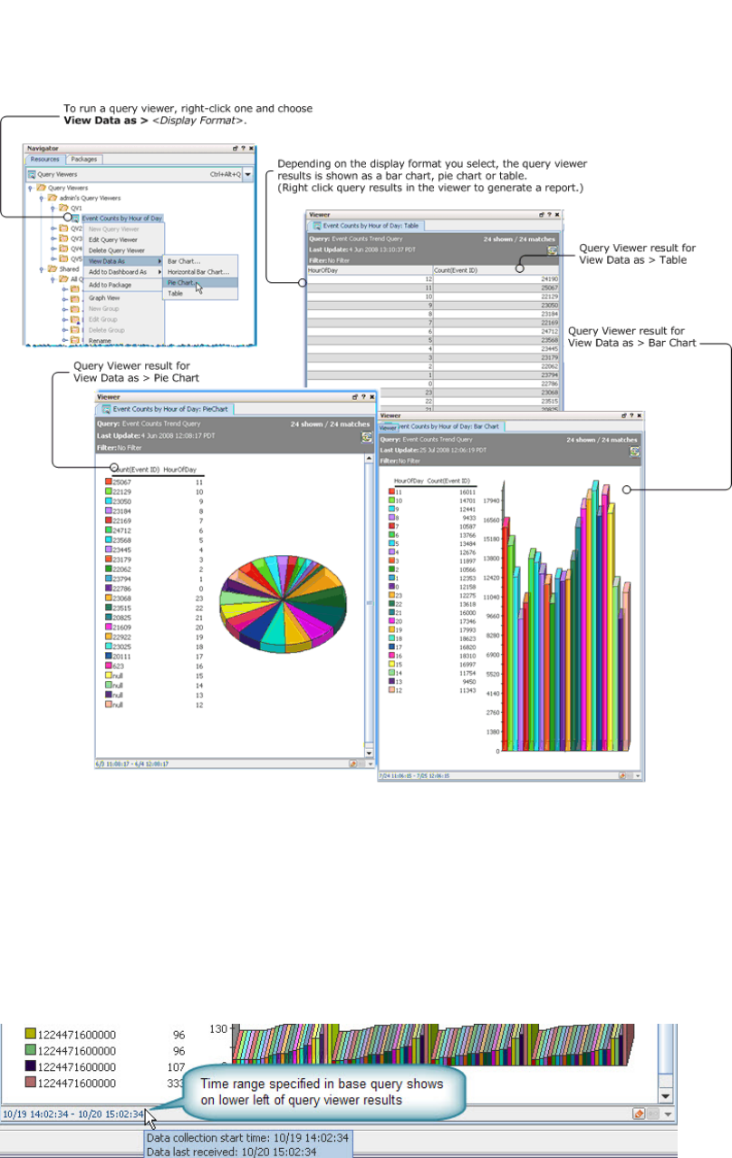Click the float icon in PieChart viewer title
732x1158 pixels.
click(354, 396)
